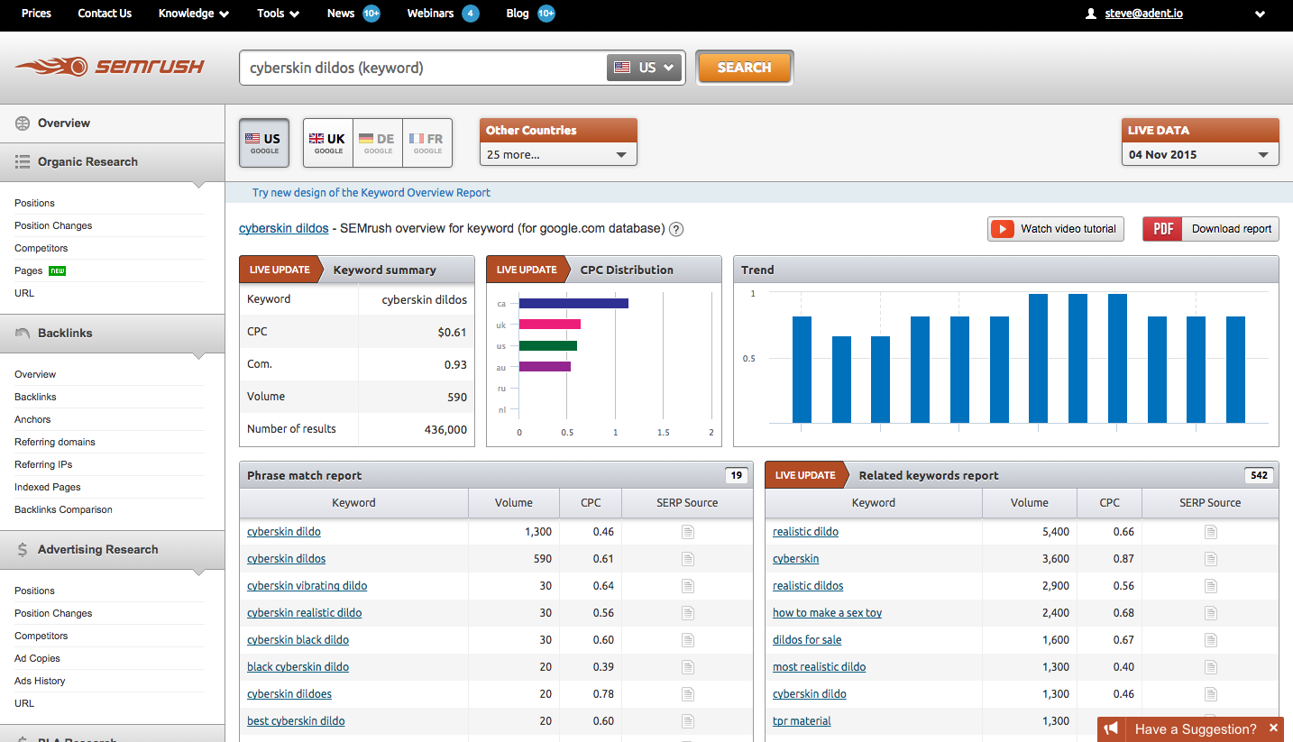Screen dimensions: 1293x742
Task: Open SERP source icon for cyberskin dildo row
Action: coord(688,532)
